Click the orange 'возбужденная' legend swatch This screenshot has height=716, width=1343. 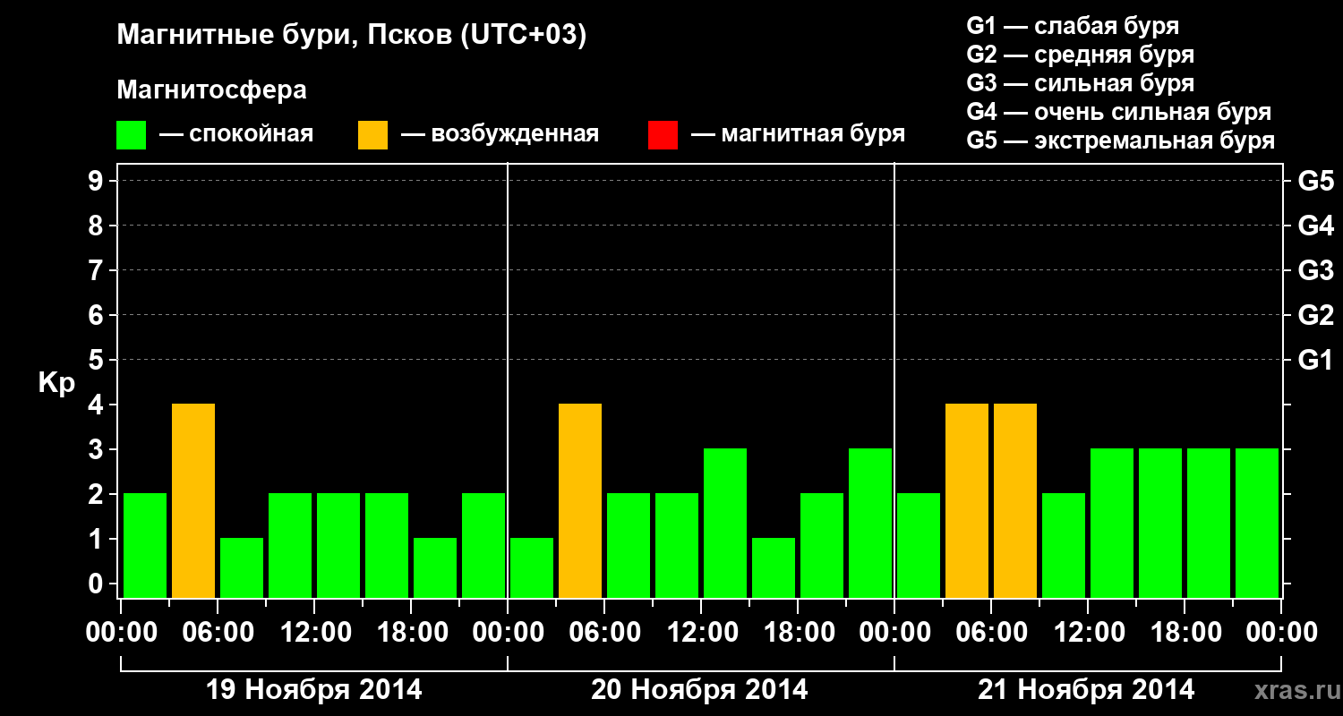pos(373,135)
